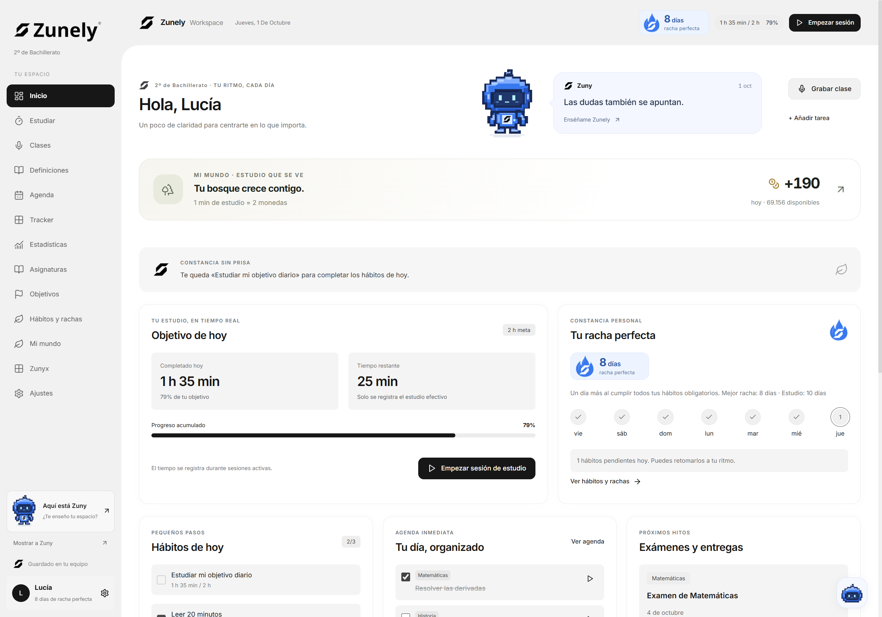Go to Asignaturas in sidebar
This screenshot has width=882, height=617.
tap(60, 270)
